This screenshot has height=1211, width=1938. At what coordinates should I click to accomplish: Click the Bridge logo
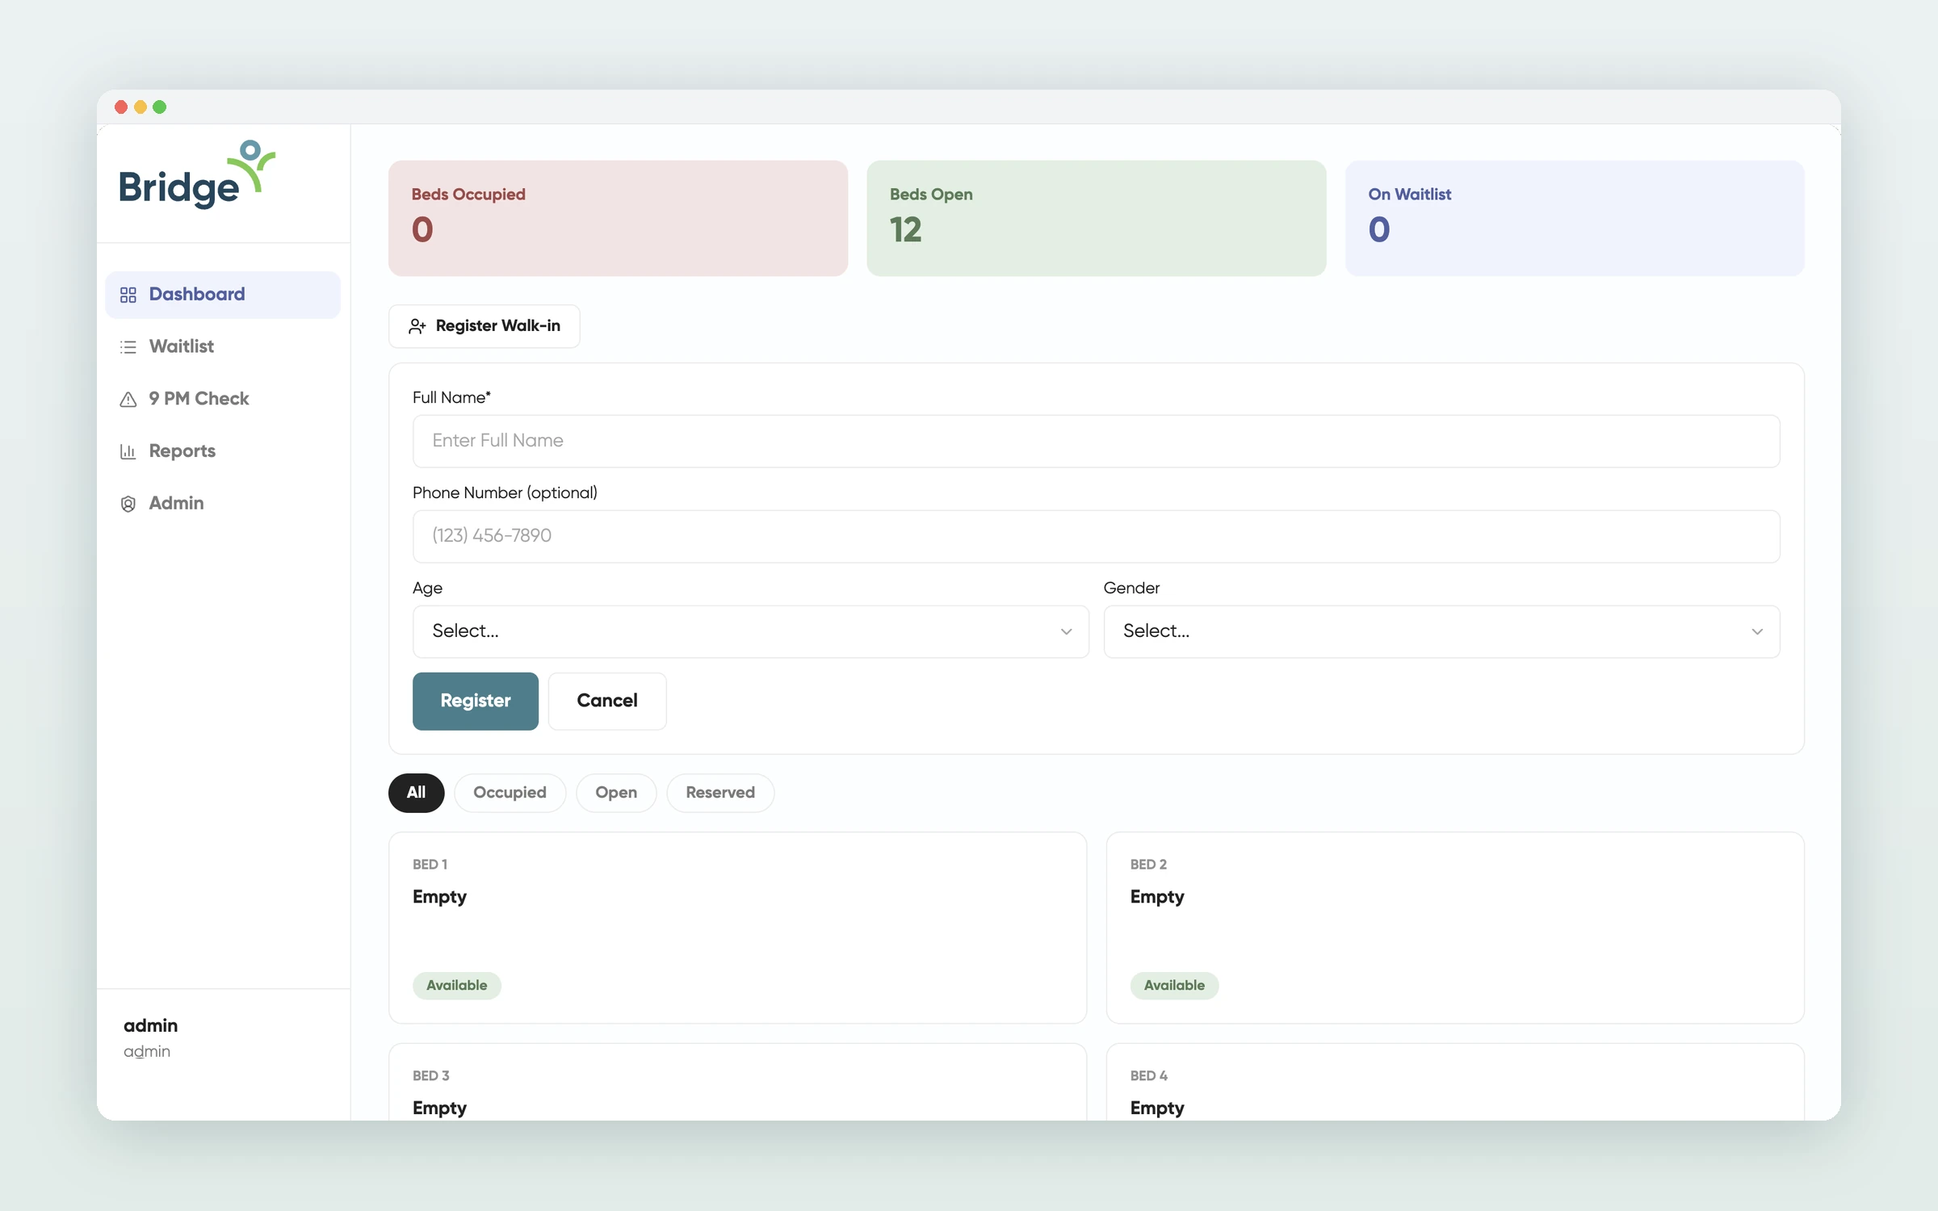click(x=198, y=174)
